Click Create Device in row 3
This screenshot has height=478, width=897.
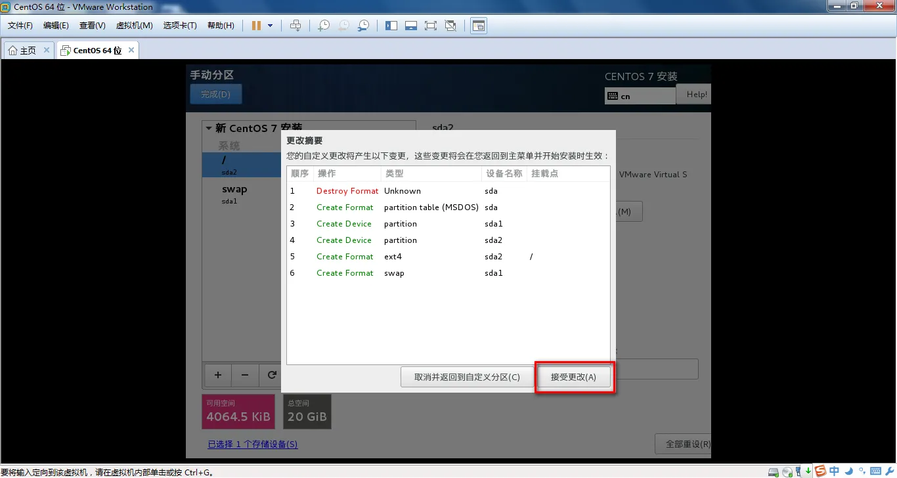tap(344, 224)
